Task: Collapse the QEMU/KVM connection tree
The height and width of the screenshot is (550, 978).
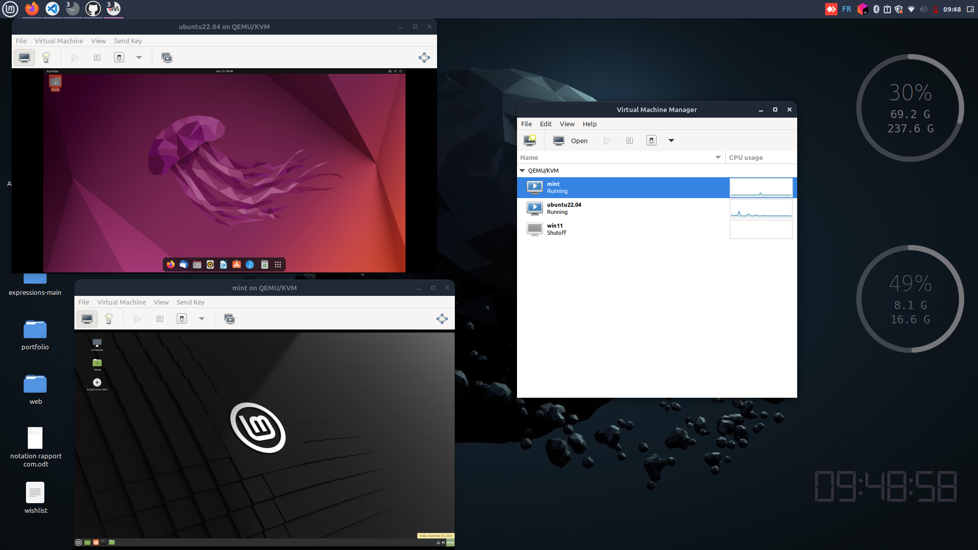Action: 522,171
